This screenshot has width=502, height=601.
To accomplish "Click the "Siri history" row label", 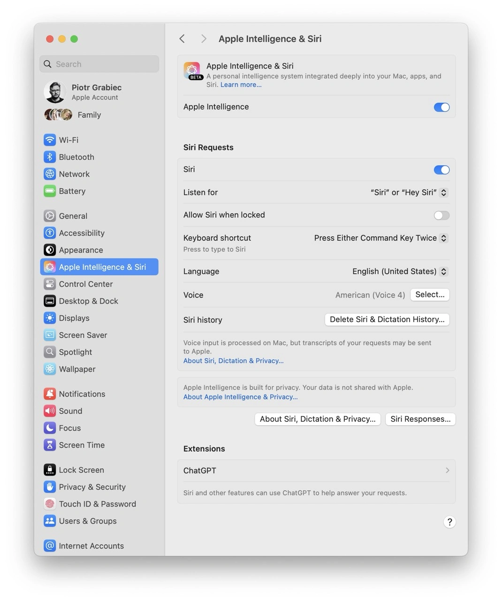I will pyautogui.click(x=203, y=320).
